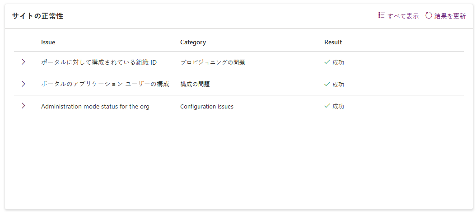
Task: Click the success checkmark for Administration mode row
Action: [x=327, y=106]
